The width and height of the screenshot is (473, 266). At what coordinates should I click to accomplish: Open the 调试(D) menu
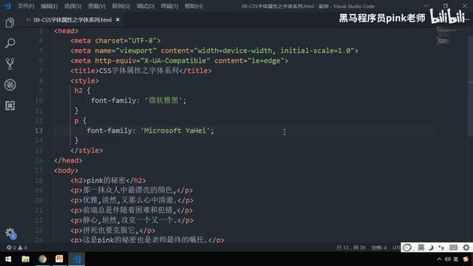tap(145, 6)
